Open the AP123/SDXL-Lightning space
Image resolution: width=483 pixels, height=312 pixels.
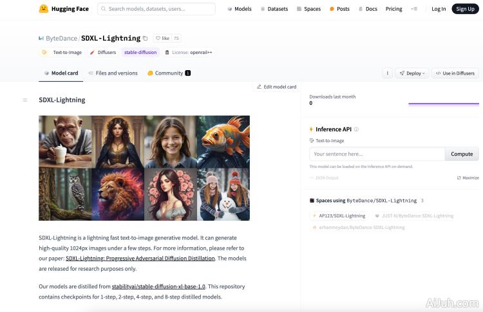click(339, 216)
